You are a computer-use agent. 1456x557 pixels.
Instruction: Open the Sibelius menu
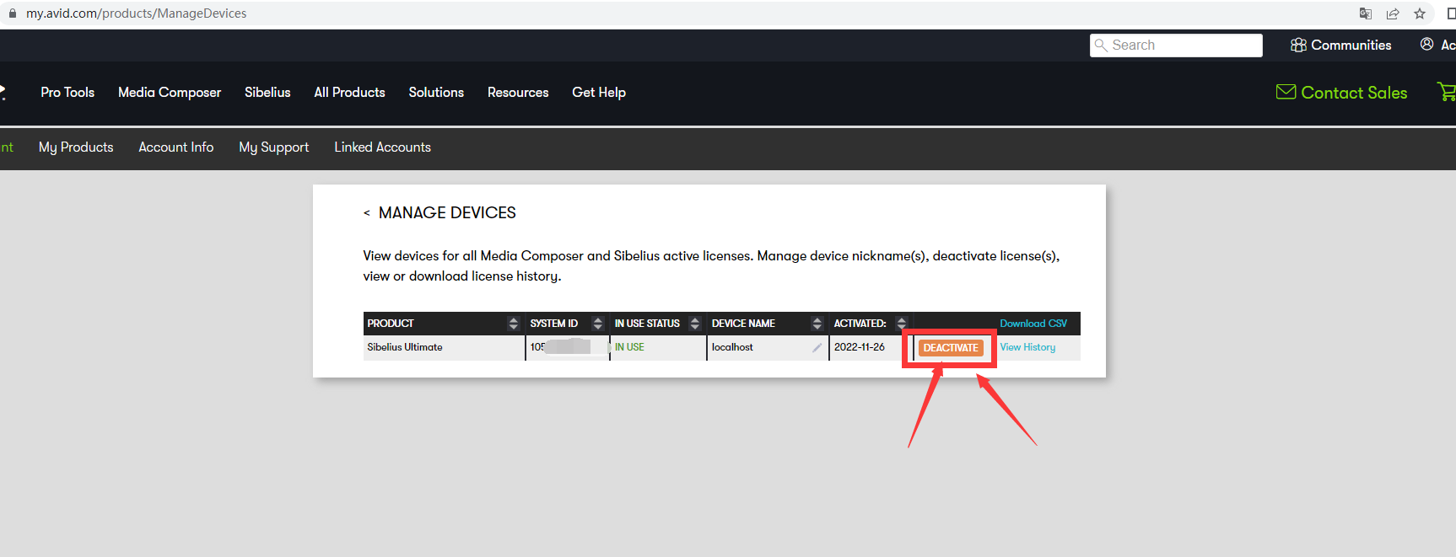click(x=267, y=93)
